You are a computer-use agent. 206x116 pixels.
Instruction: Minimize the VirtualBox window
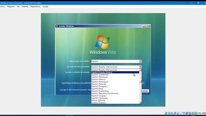pyautogui.click(x=191, y=3)
